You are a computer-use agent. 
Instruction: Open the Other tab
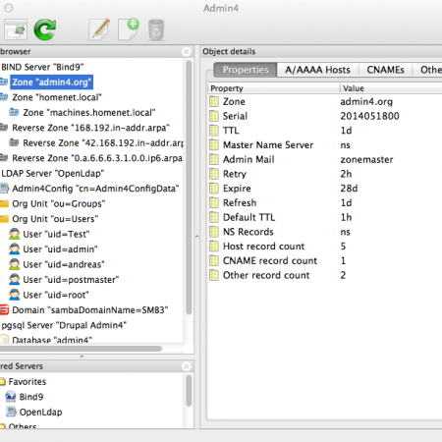click(427, 70)
